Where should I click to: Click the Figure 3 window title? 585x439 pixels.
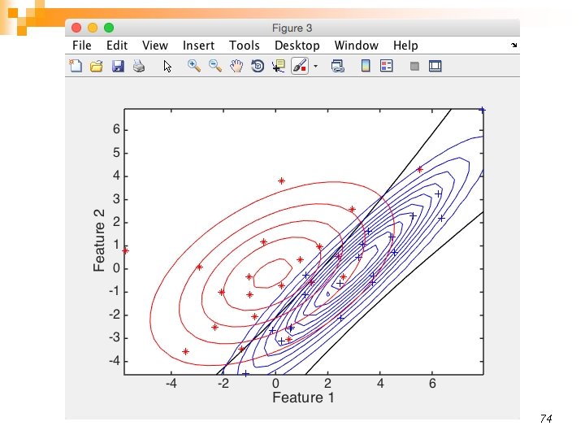(x=292, y=28)
